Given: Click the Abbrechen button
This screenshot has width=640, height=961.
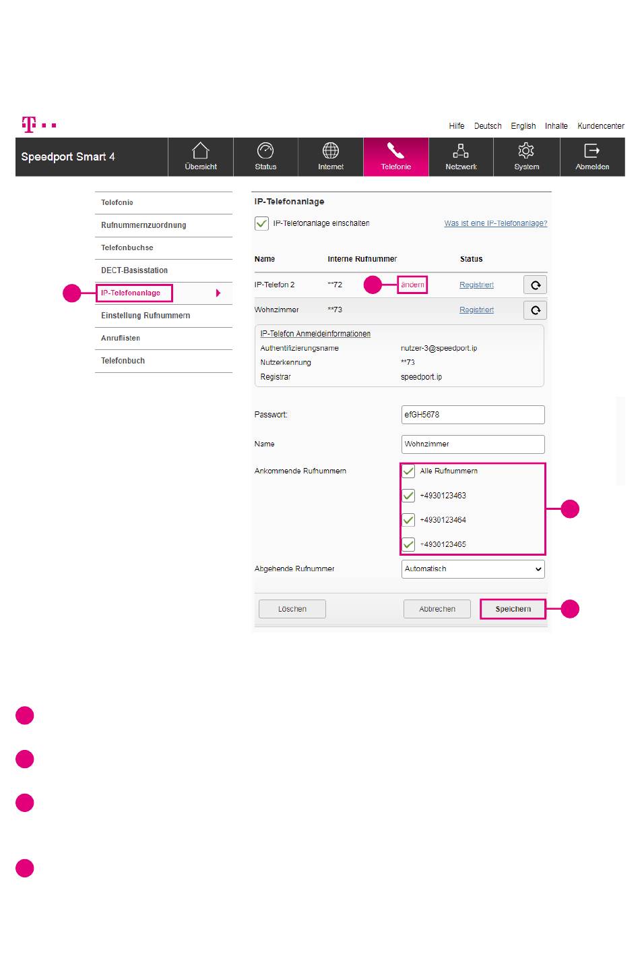Looking at the screenshot, I should (x=437, y=609).
